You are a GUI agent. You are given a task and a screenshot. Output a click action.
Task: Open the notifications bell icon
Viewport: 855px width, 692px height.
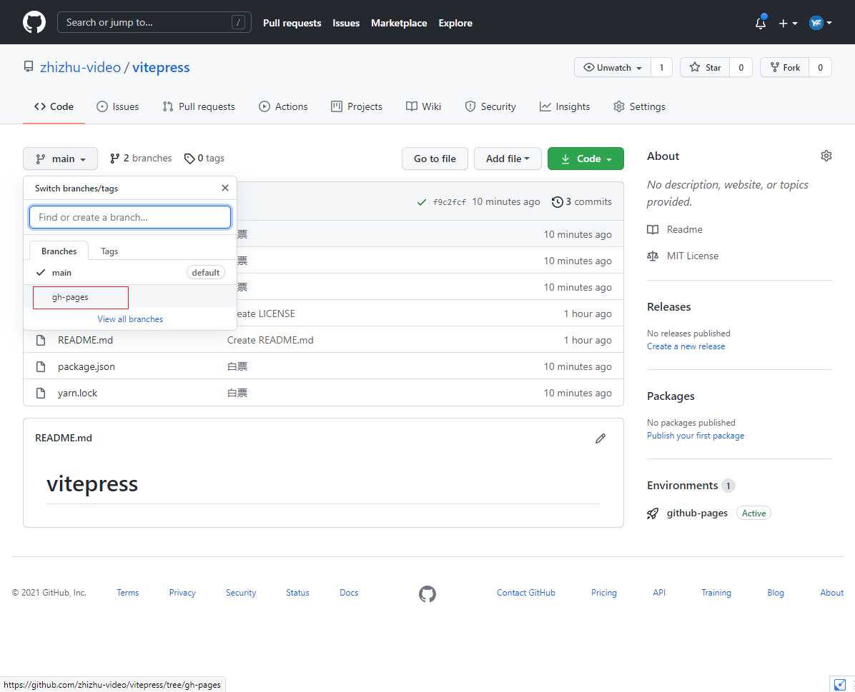(760, 23)
